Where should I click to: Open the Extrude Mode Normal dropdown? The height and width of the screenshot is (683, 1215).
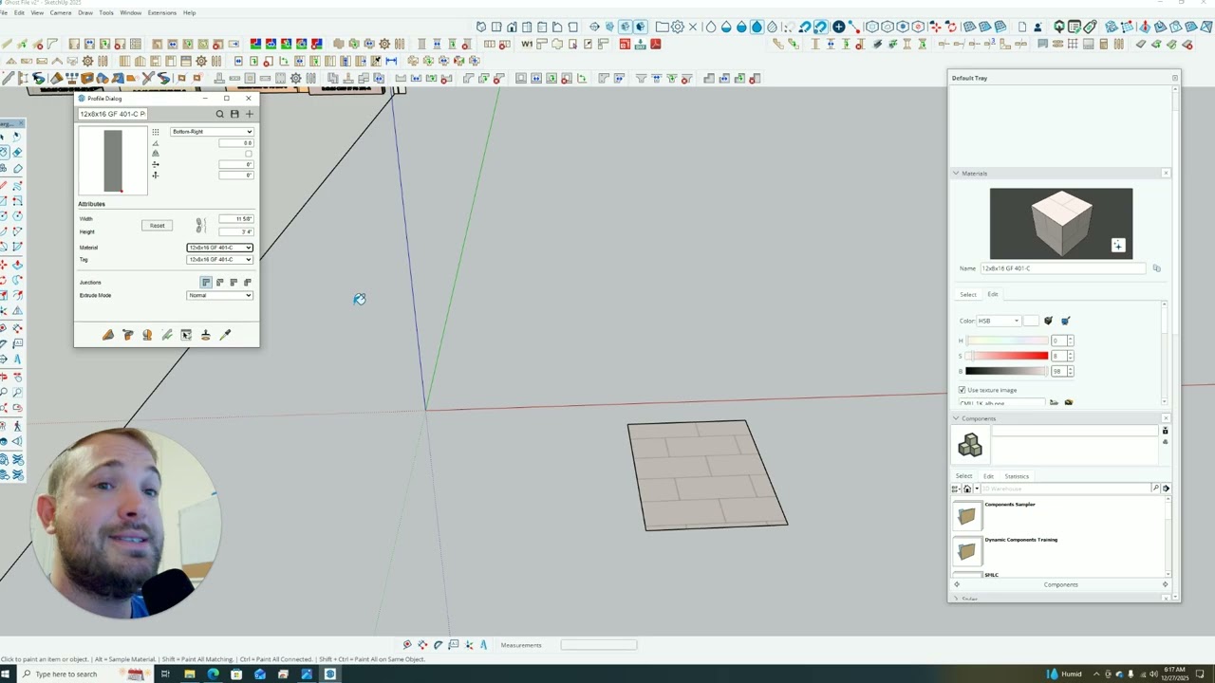click(x=220, y=295)
